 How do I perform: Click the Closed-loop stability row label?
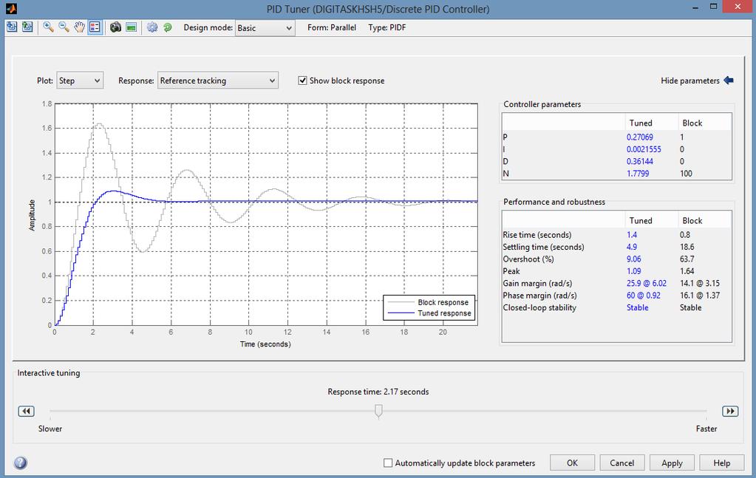coord(539,307)
